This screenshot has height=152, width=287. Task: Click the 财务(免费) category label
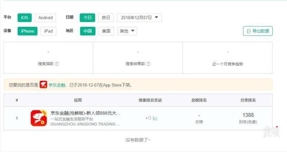tap(248, 122)
